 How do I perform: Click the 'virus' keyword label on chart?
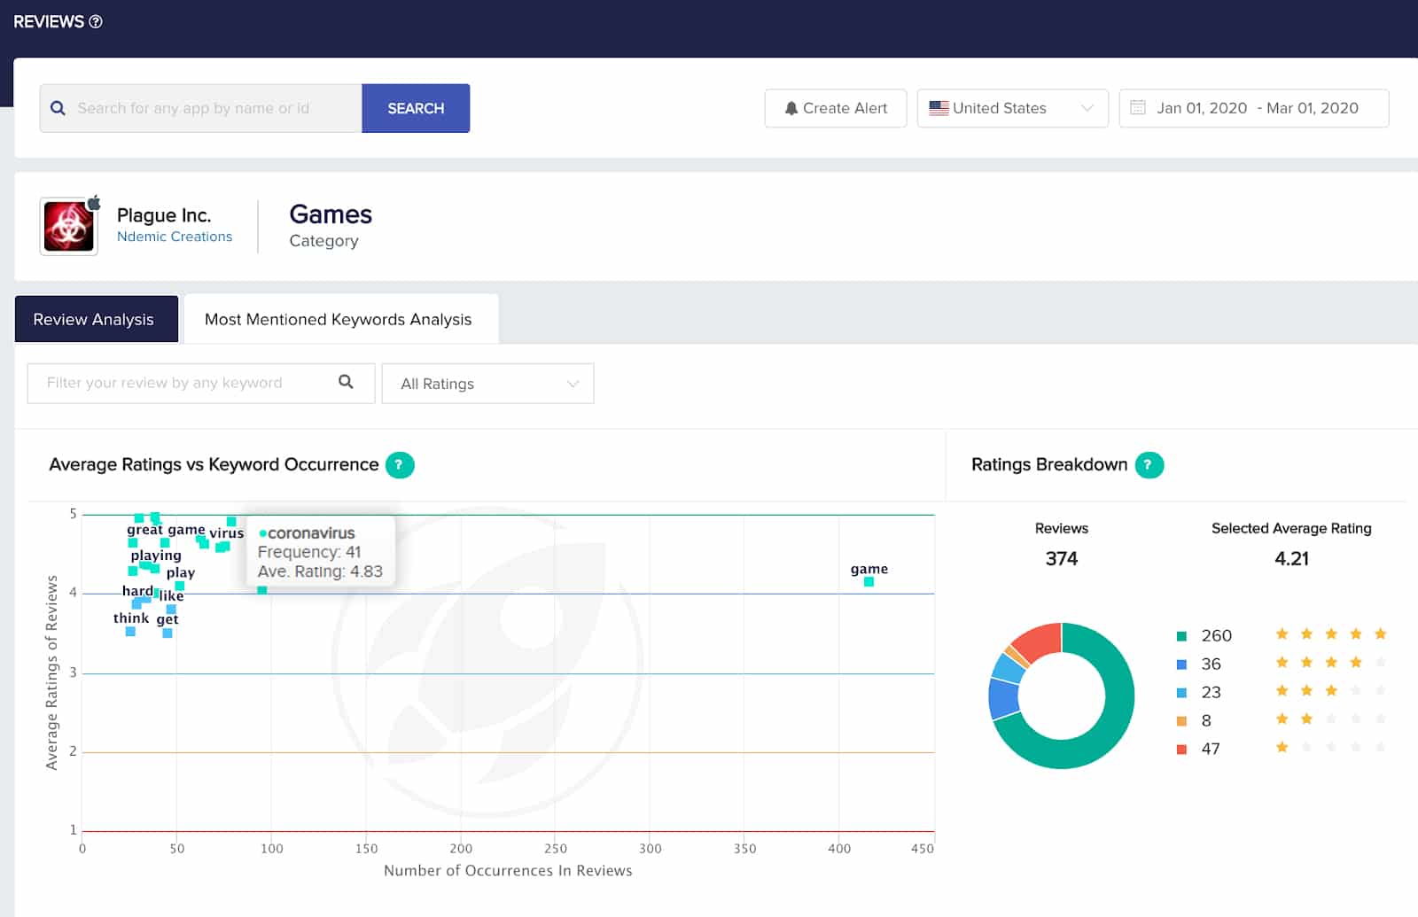pos(226,533)
